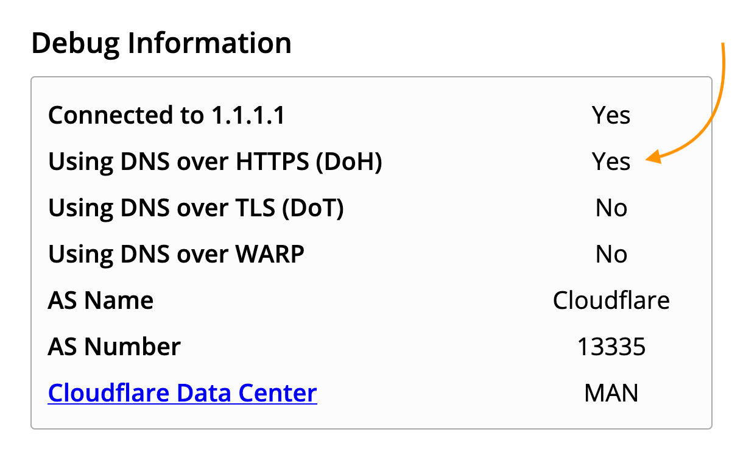Viewport: 743px width, 460px height.
Task: Click the Cloudflare AS Name value
Action: [611, 300]
